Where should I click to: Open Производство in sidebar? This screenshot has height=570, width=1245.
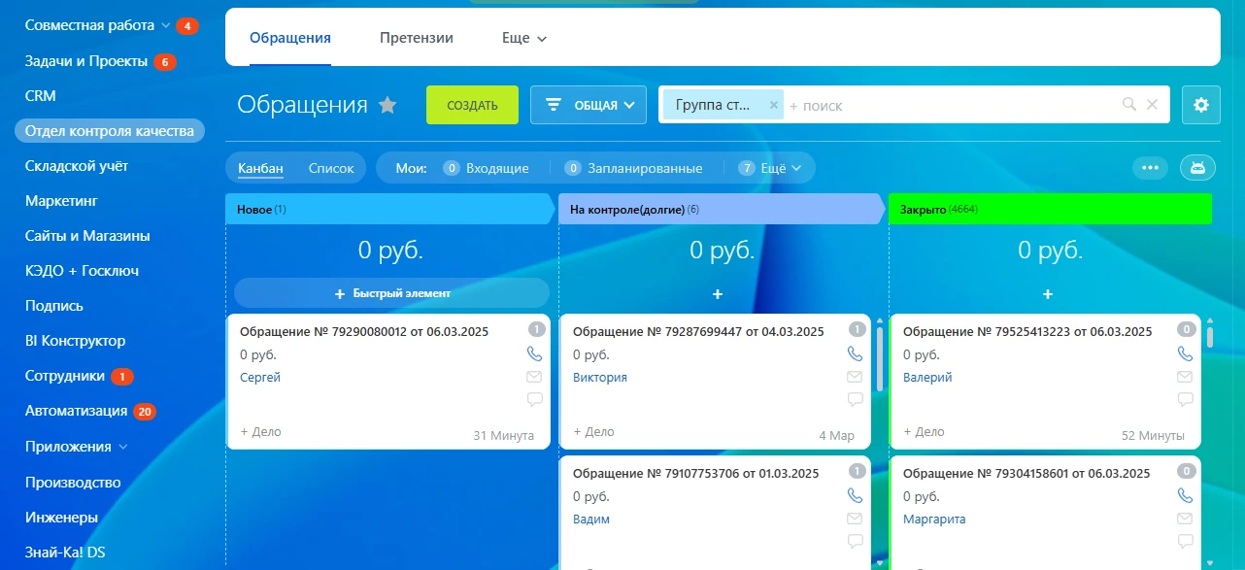(73, 483)
